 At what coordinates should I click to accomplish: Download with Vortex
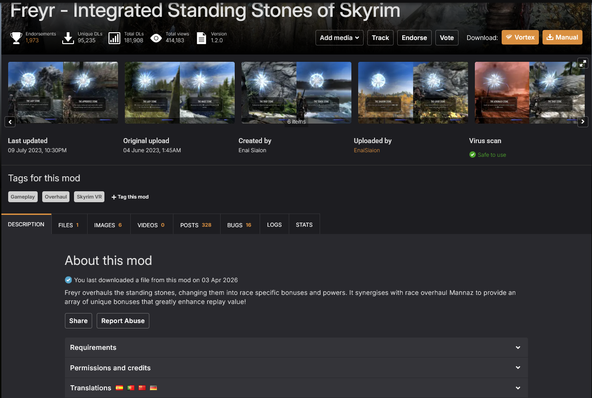[520, 37]
